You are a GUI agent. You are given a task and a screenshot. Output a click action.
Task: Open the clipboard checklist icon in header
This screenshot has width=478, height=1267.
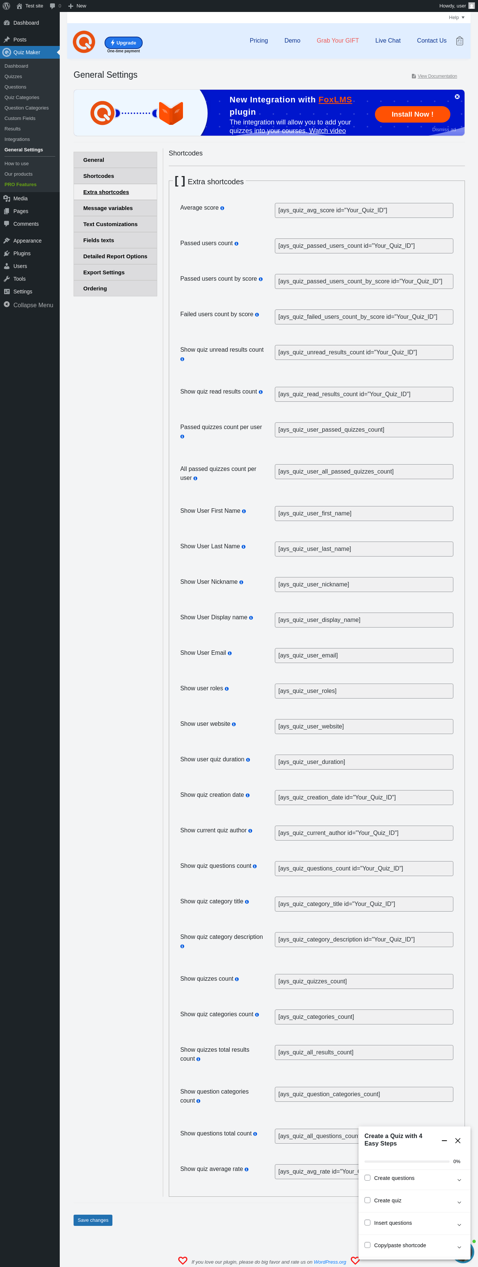click(x=459, y=41)
